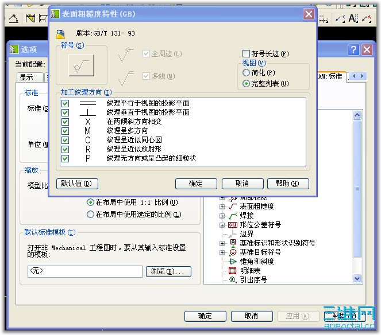Click scroll down arrow of tree list

coord(357,278)
